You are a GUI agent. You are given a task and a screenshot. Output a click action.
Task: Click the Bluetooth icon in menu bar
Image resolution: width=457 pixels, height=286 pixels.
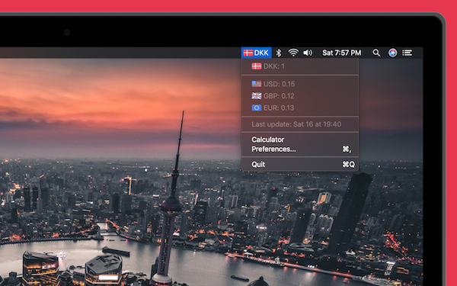279,53
